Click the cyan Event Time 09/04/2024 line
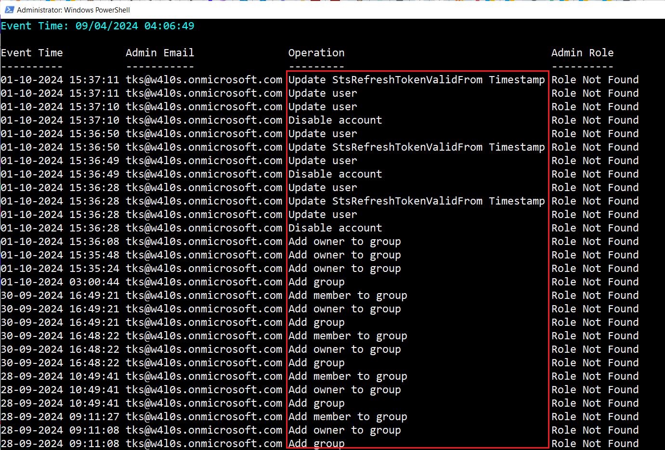 pos(97,26)
